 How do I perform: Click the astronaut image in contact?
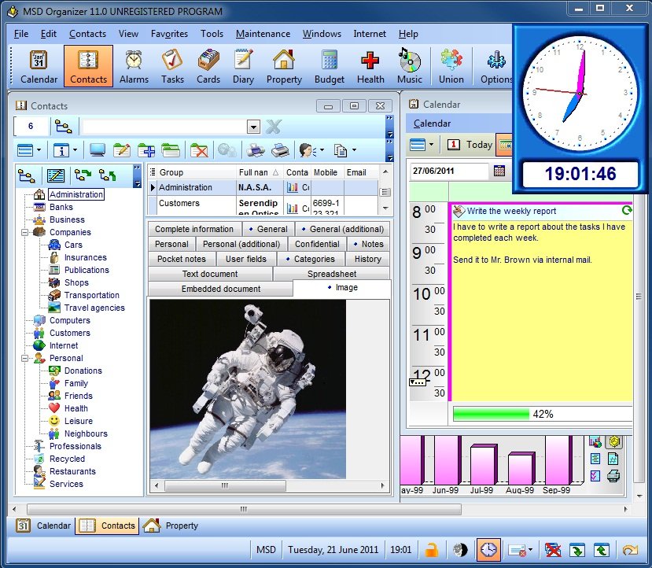tap(248, 389)
